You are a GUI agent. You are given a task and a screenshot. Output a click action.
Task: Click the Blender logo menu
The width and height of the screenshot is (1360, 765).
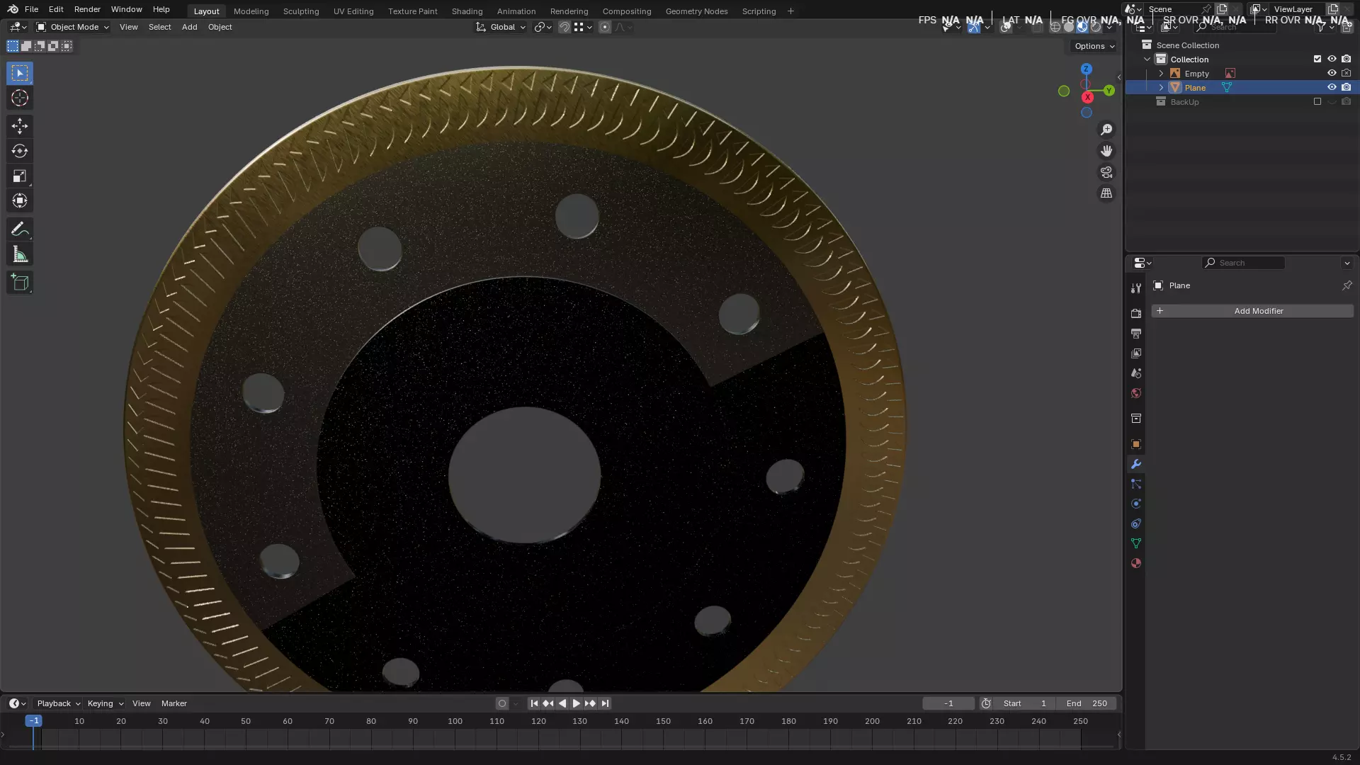pyautogui.click(x=13, y=9)
